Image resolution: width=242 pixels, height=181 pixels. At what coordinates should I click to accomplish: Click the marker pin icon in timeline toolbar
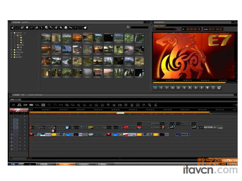[x=108, y=105]
